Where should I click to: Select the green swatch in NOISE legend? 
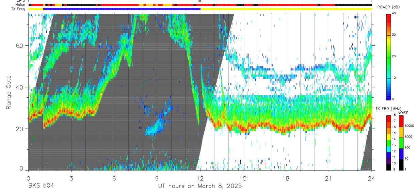[401, 143]
